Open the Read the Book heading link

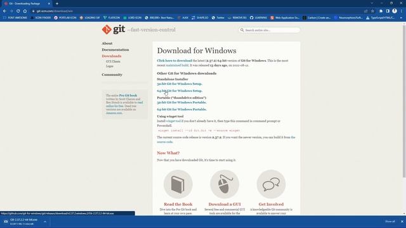click(x=178, y=204)
